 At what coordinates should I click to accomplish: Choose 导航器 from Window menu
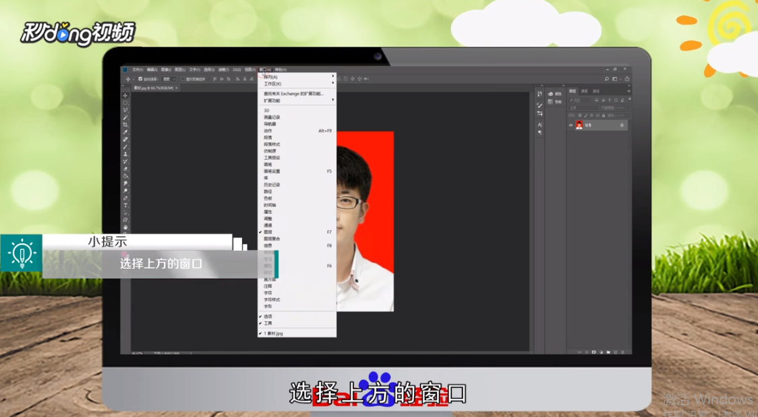pos(297,124)
